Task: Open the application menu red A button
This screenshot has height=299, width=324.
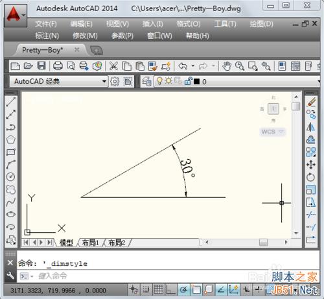Action: (x=16, y=15)
